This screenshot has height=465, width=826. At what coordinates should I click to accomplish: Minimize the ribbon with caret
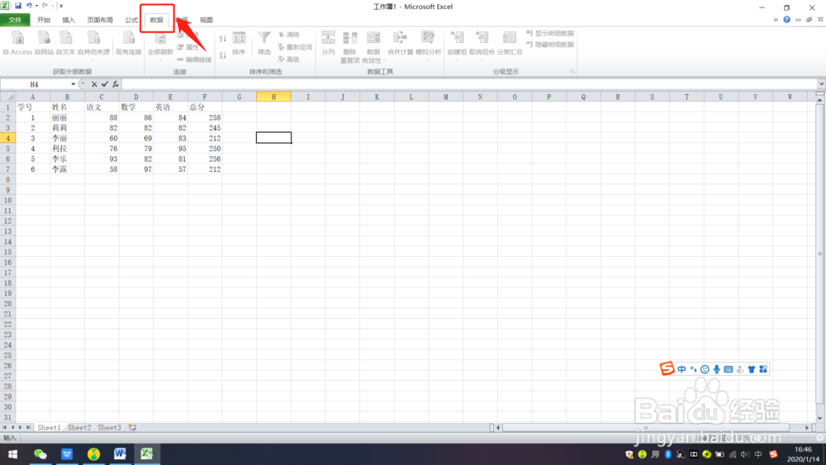[776, 20]
